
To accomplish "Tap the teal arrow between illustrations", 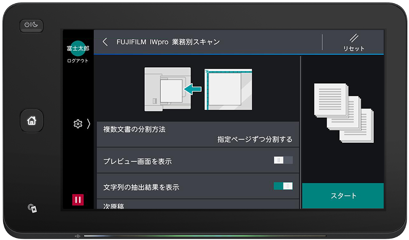I will click(193, 89).
